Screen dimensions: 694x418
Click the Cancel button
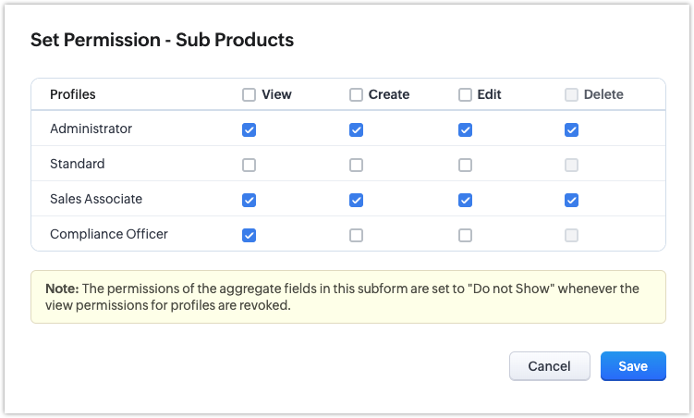[x=549, y=366]
